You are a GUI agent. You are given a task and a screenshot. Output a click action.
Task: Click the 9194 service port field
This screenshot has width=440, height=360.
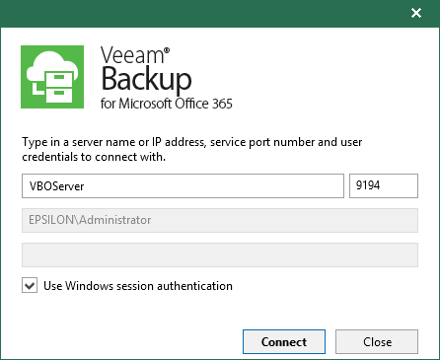(384, 186)
